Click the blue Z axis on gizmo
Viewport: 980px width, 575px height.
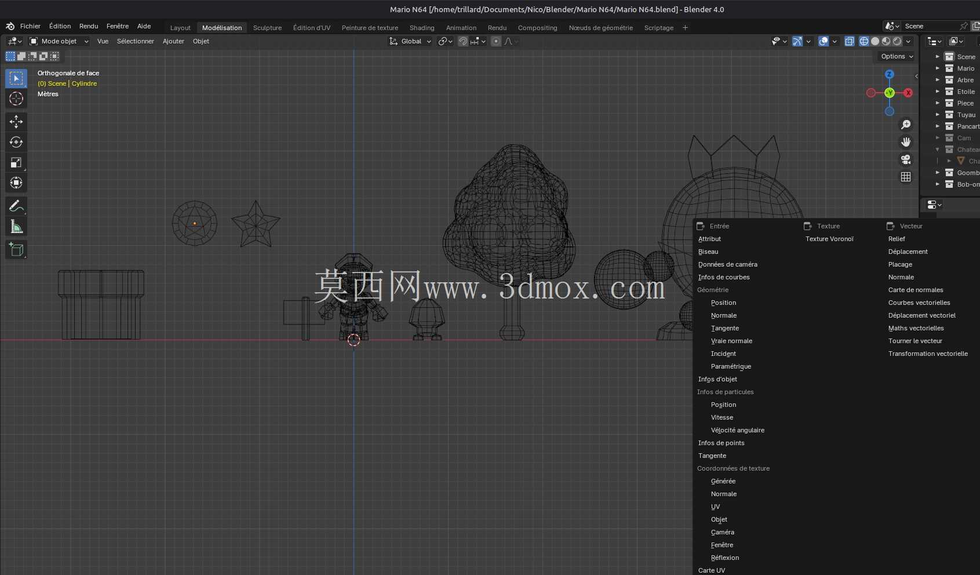(890, 74)
